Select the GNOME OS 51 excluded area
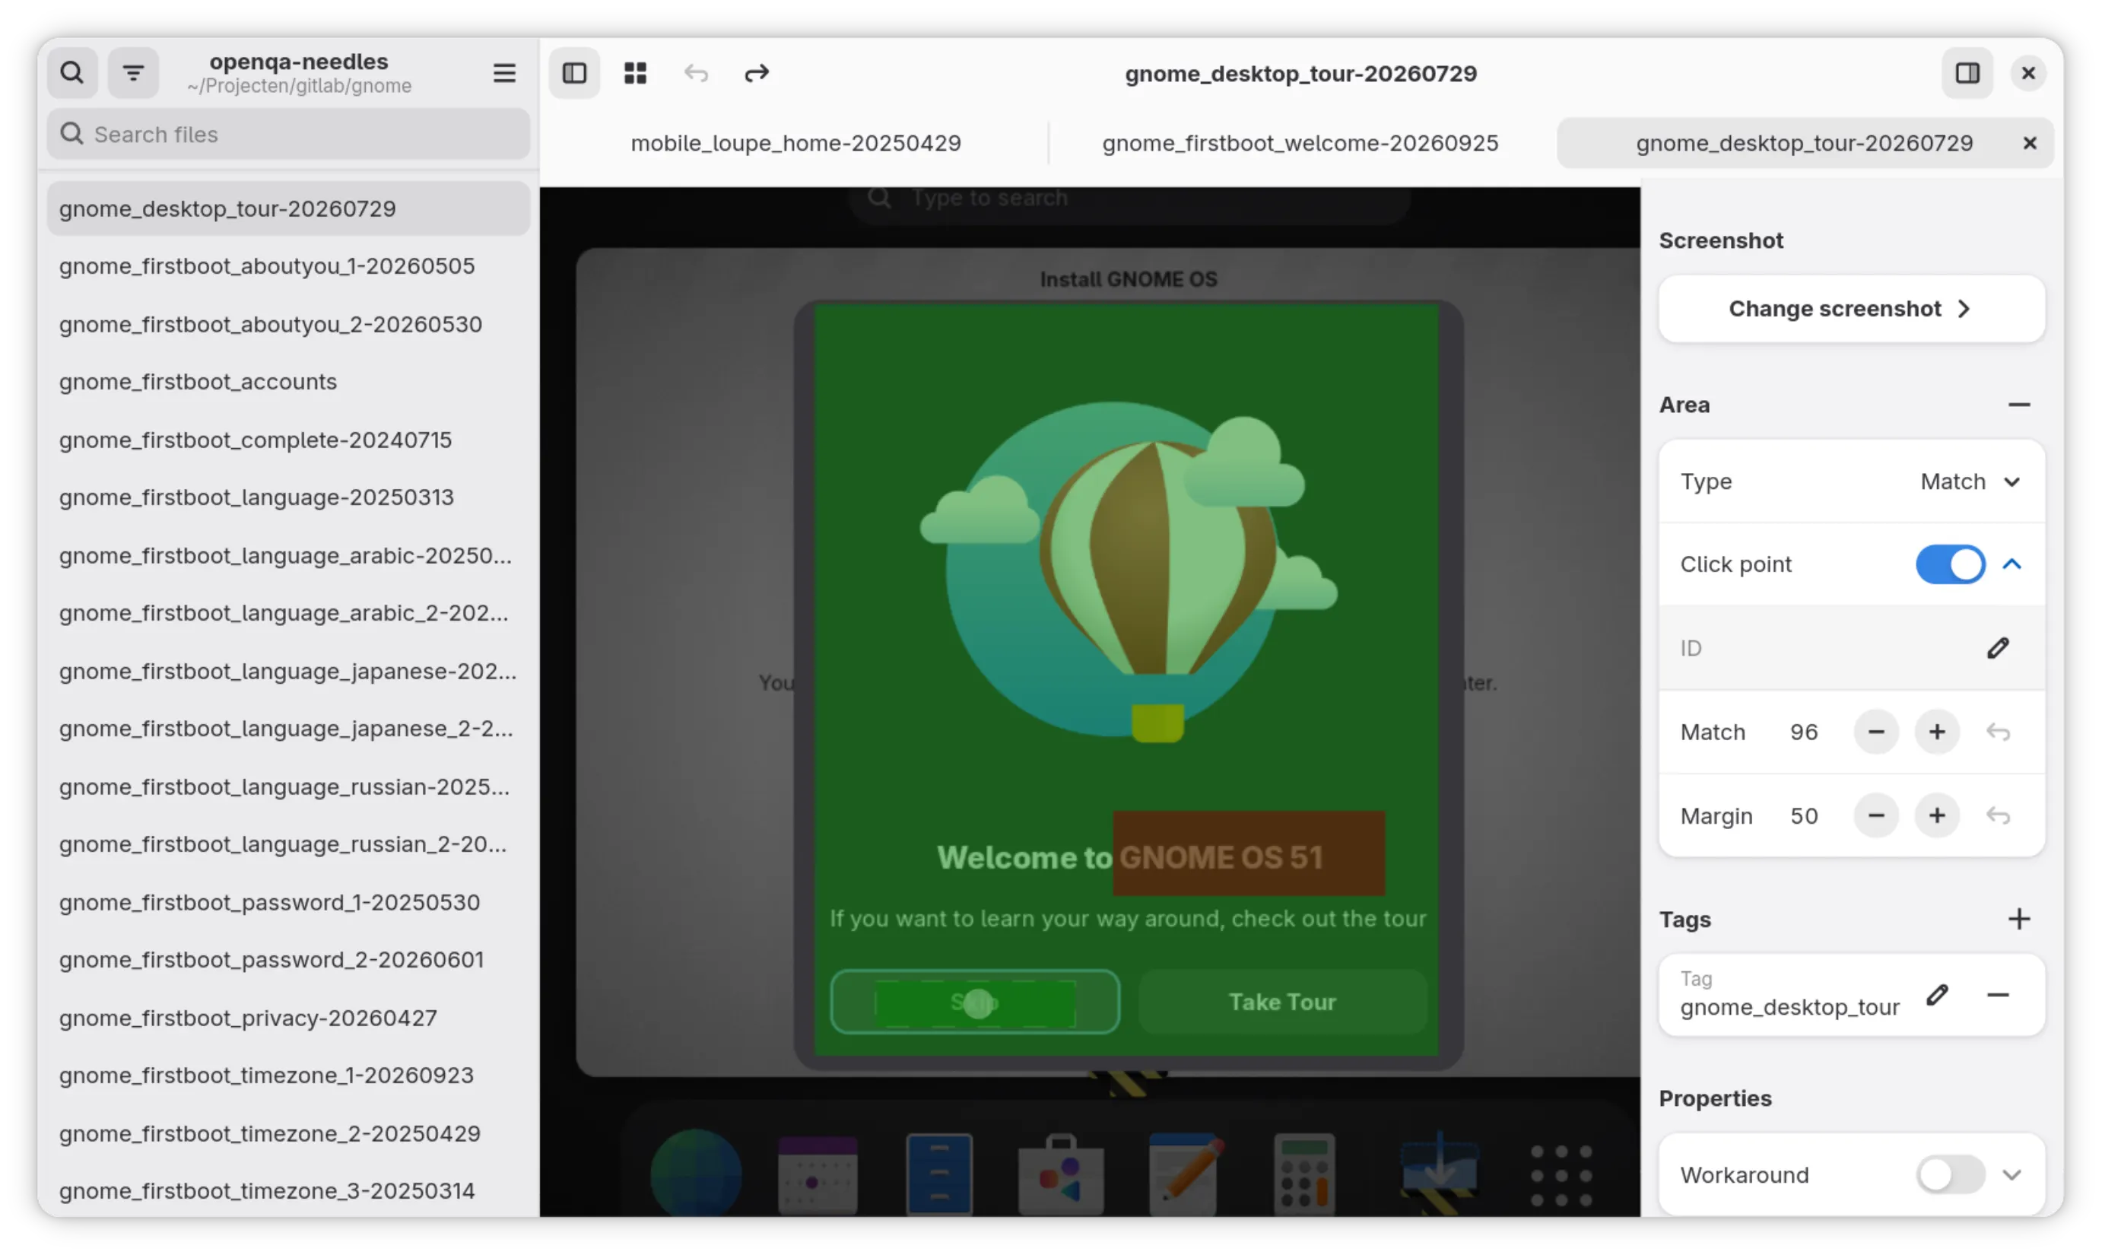This screenshot has height=1255, width=2102. [1249, 853]
